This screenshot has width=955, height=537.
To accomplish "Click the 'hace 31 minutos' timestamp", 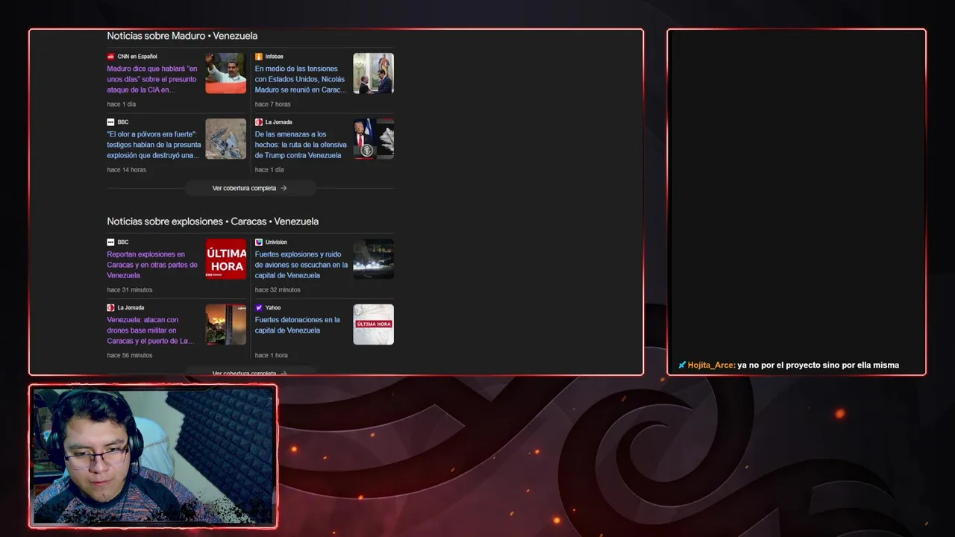I will coord(130,290).
